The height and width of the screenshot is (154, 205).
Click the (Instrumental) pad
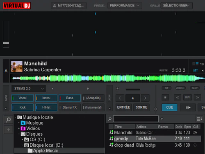coord(93,107)
